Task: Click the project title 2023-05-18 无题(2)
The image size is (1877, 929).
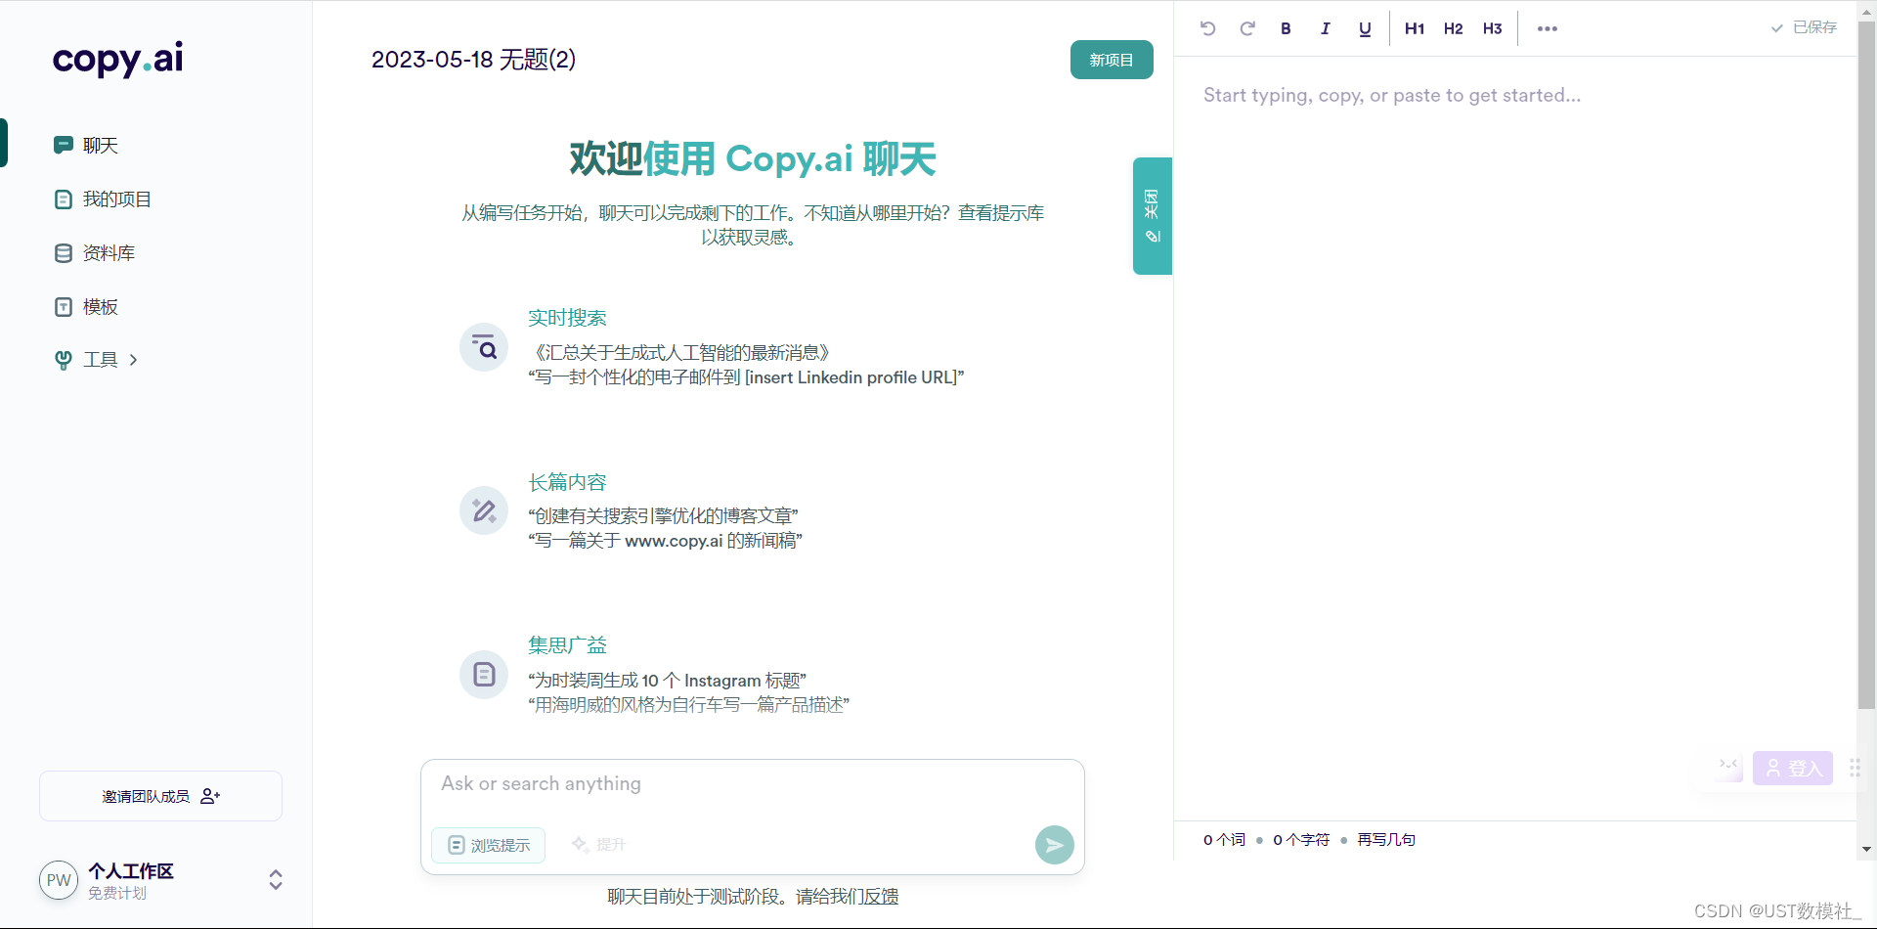Action: pyautogui.click(x=473, y=60)
